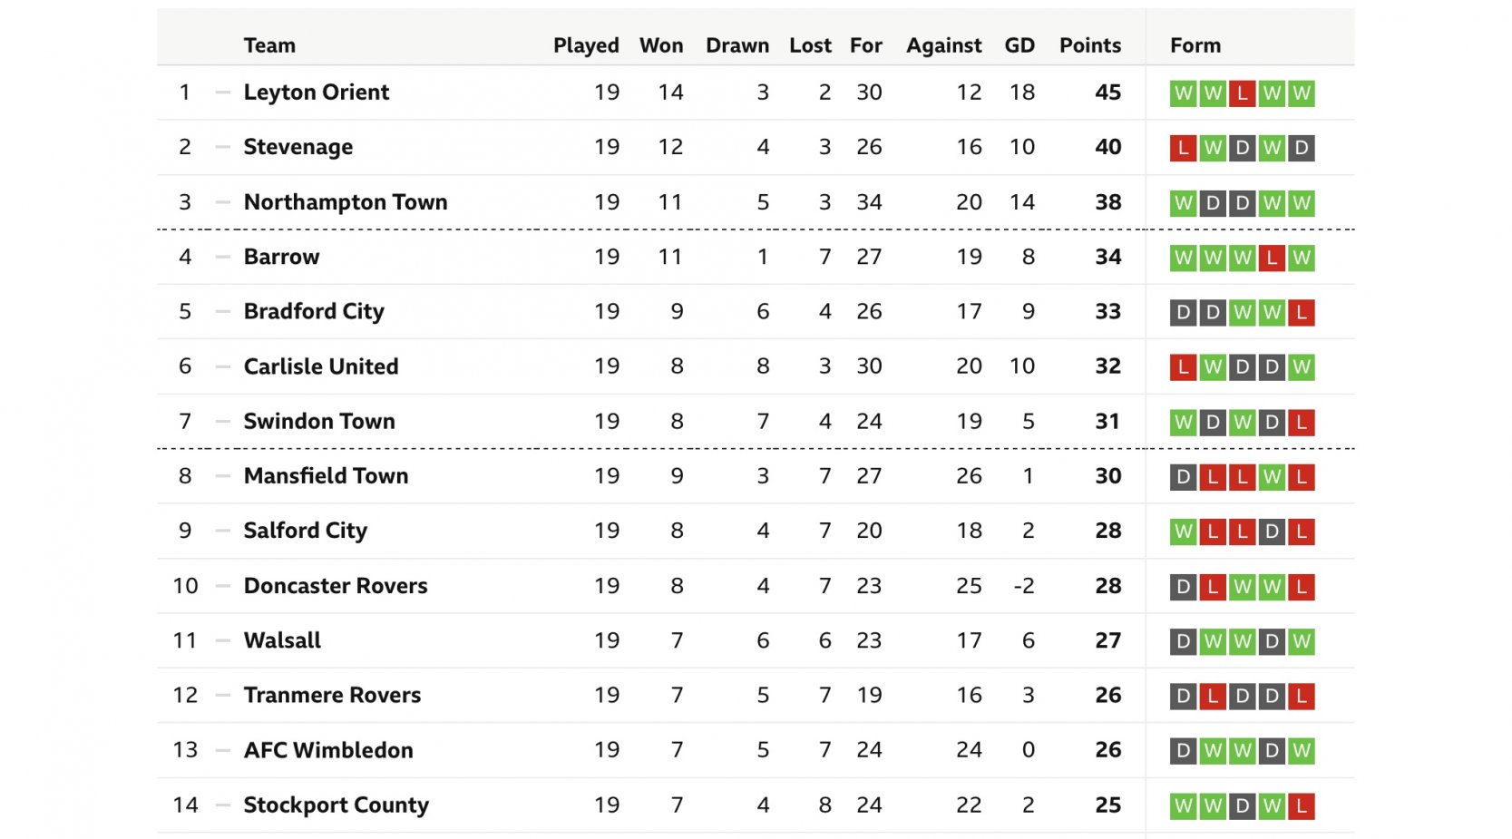
Task: Click the Points column header
Action: pyautogui.click(x=1089, y=45)
